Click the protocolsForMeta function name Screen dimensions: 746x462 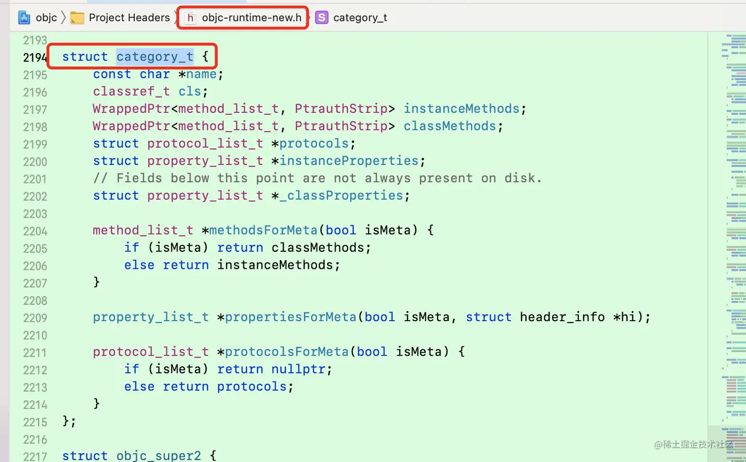pyautogui.click(x=287, y=352)
